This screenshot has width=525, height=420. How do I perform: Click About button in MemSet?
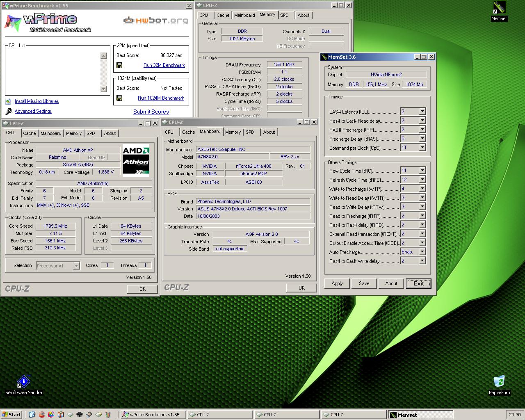click(391, 283)
